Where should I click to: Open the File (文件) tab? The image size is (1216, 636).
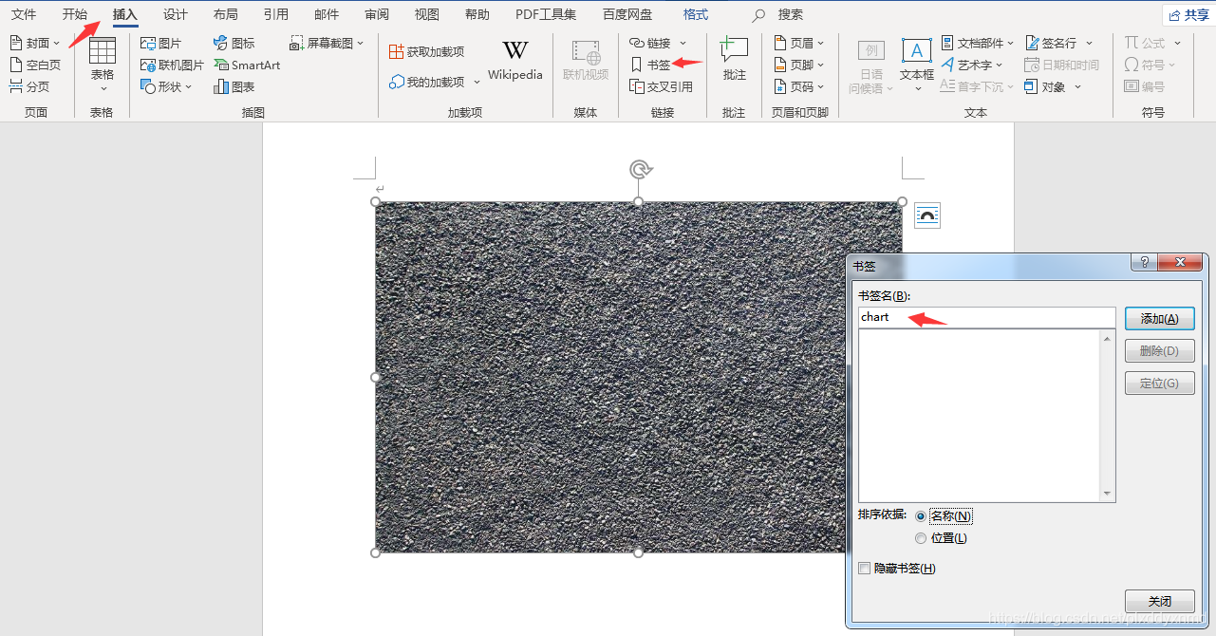click(x=24, y=14)
